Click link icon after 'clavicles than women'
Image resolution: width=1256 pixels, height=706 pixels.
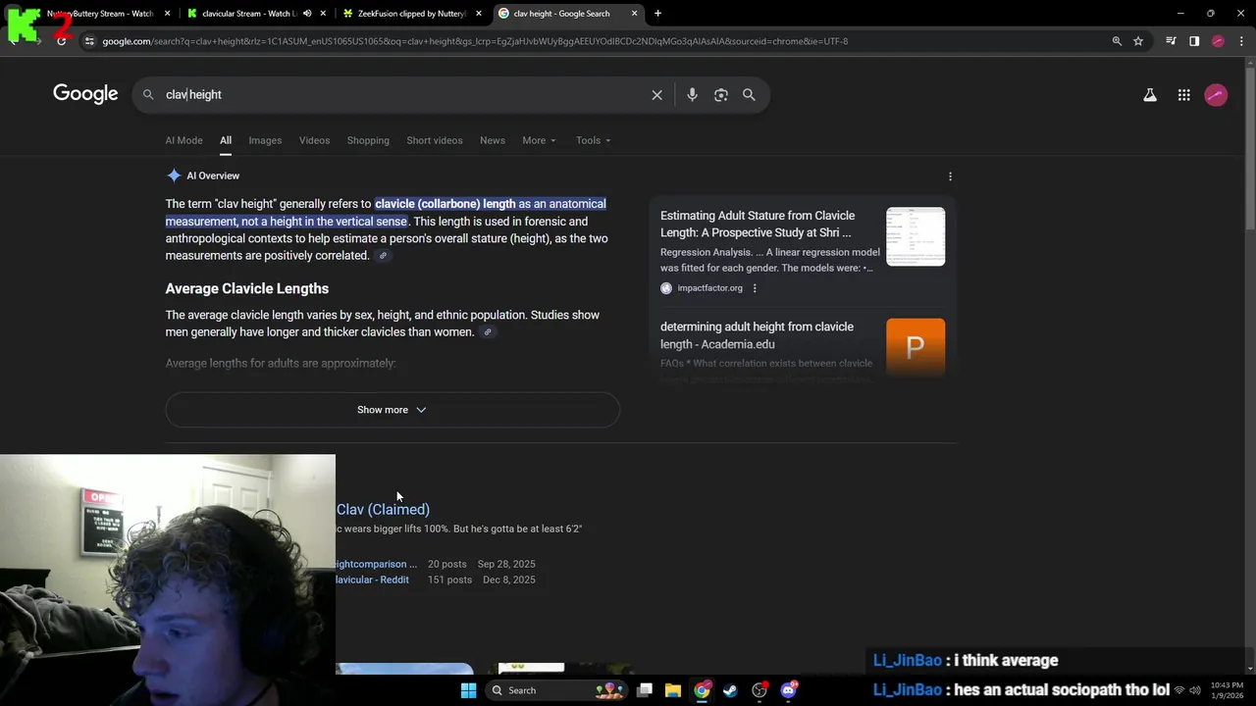pos(488,332)
